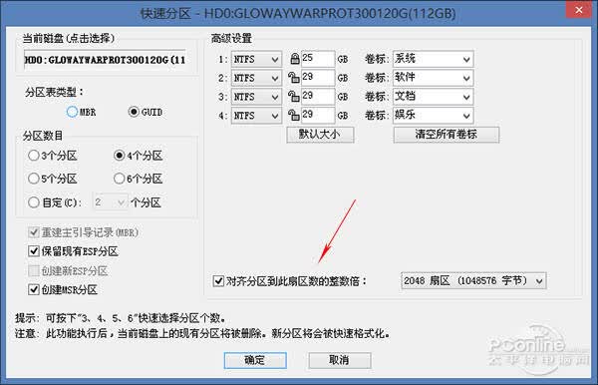Open the partition 1 NTFS file system dropdown
Image resolution: width=598 pixels, height=385 pixels.
tap(256, 59)
